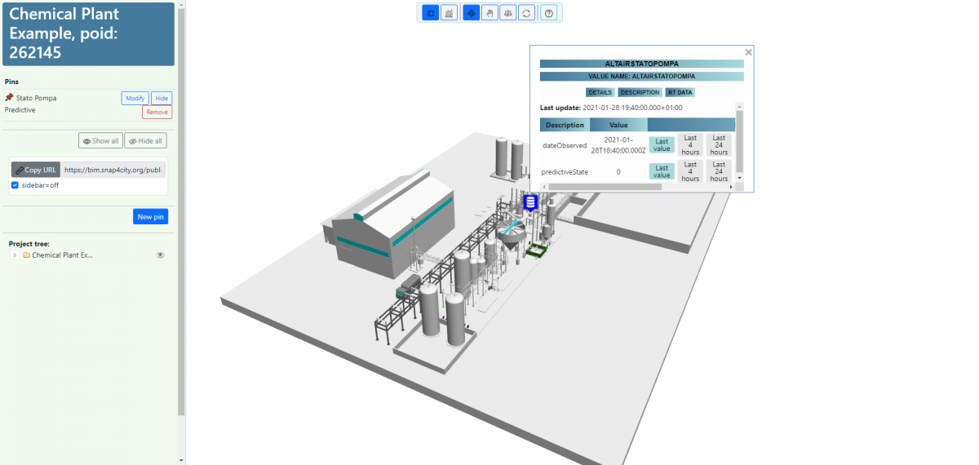Click the chart statistics toolbar icon
979x465 pixels.
(x=449, y=13)
